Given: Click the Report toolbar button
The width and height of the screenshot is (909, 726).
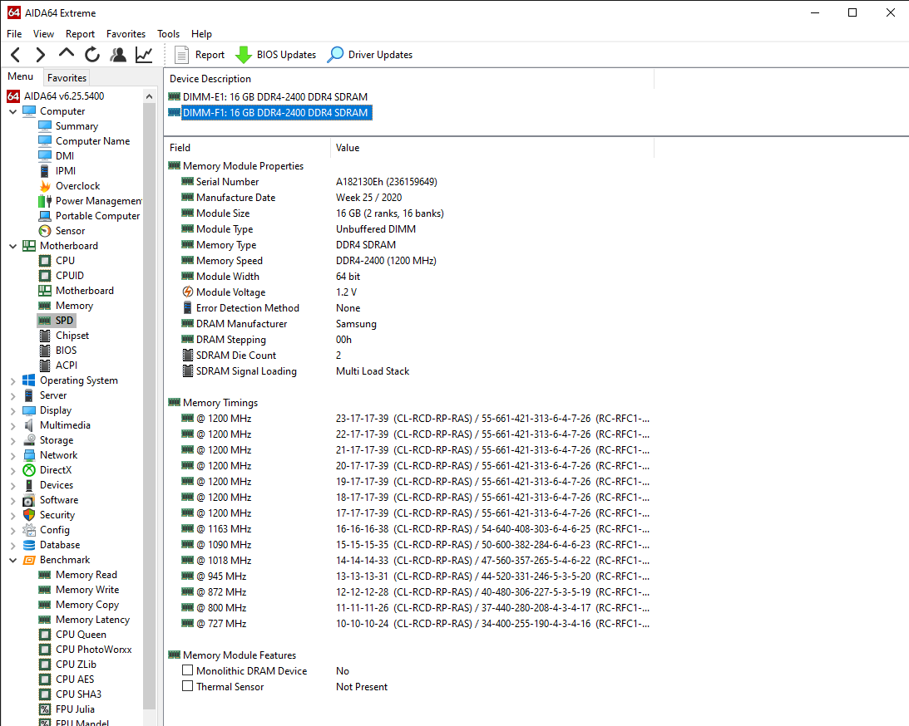Looking at the screenshot, I should tap(200, 55).
